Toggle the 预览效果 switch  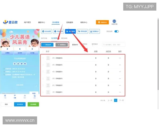coord(117,31)
